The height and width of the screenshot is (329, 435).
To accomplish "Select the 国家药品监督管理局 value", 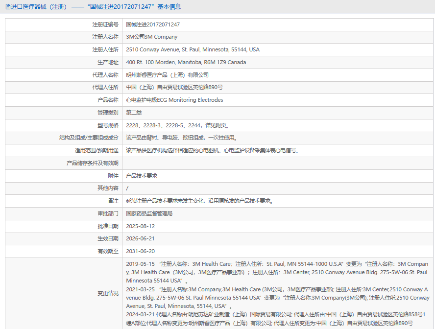I will 149,213.
